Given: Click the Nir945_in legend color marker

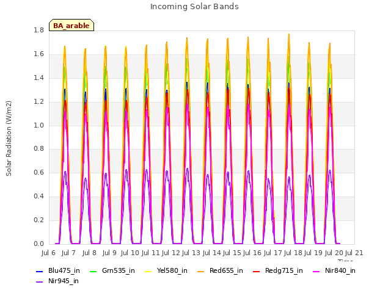Looking at the screenshot, I should [40, 282].
